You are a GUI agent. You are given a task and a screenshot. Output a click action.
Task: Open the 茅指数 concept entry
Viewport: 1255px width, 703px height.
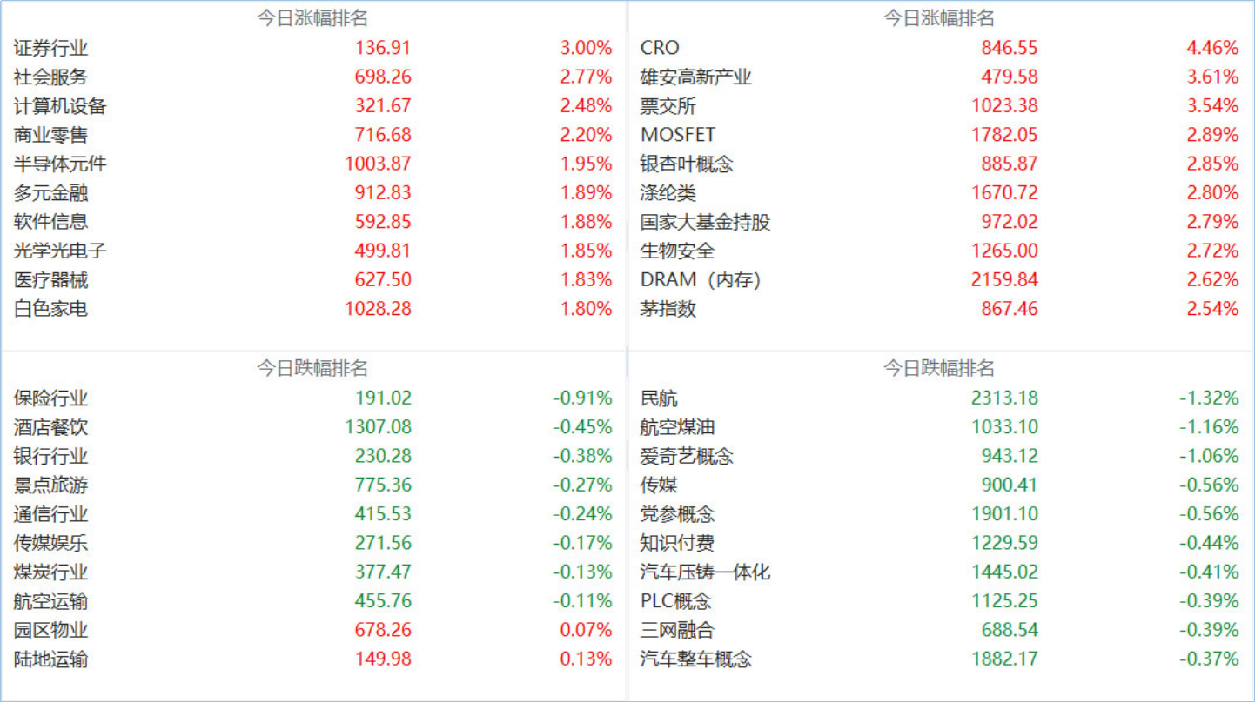940,309
